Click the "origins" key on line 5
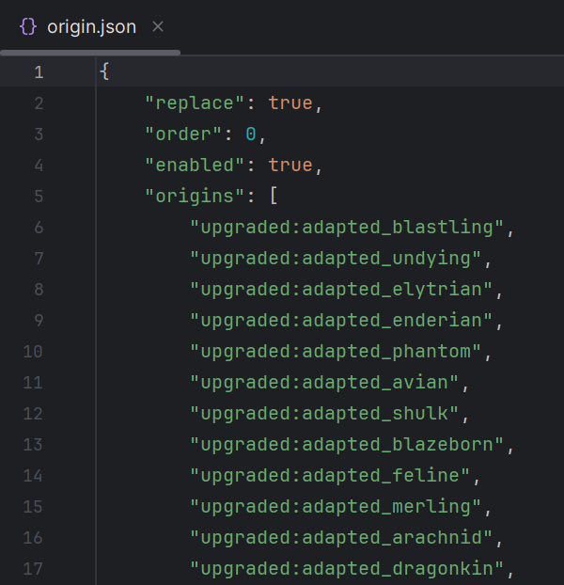The height and width of the screenshot is (585, 564). [196, 197]
